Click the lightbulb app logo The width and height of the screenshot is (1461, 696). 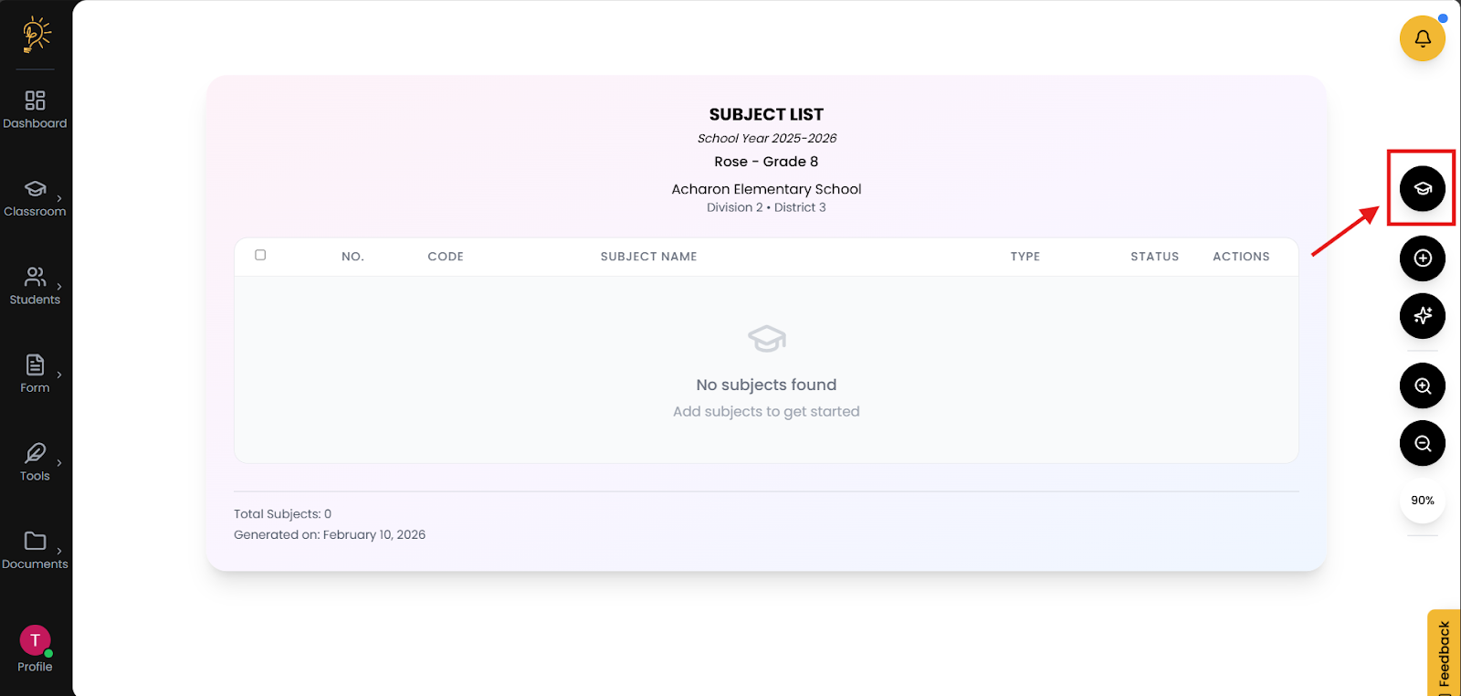coord(37,34)
